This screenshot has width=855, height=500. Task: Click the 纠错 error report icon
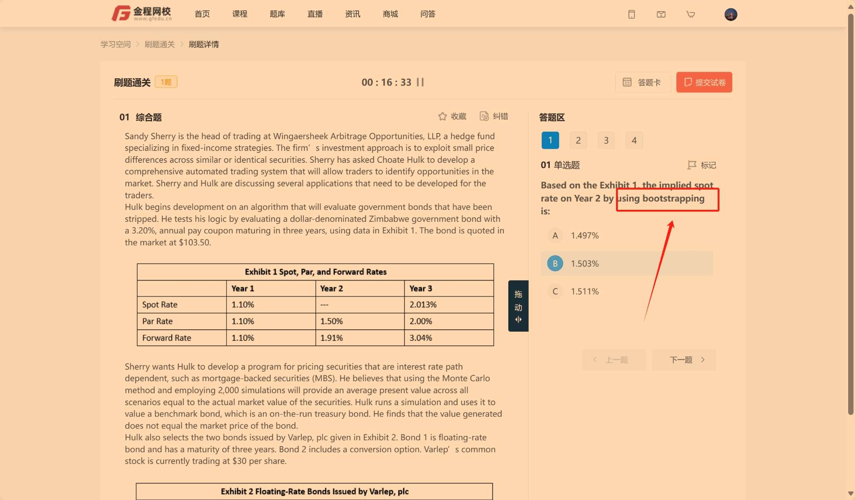484,116
